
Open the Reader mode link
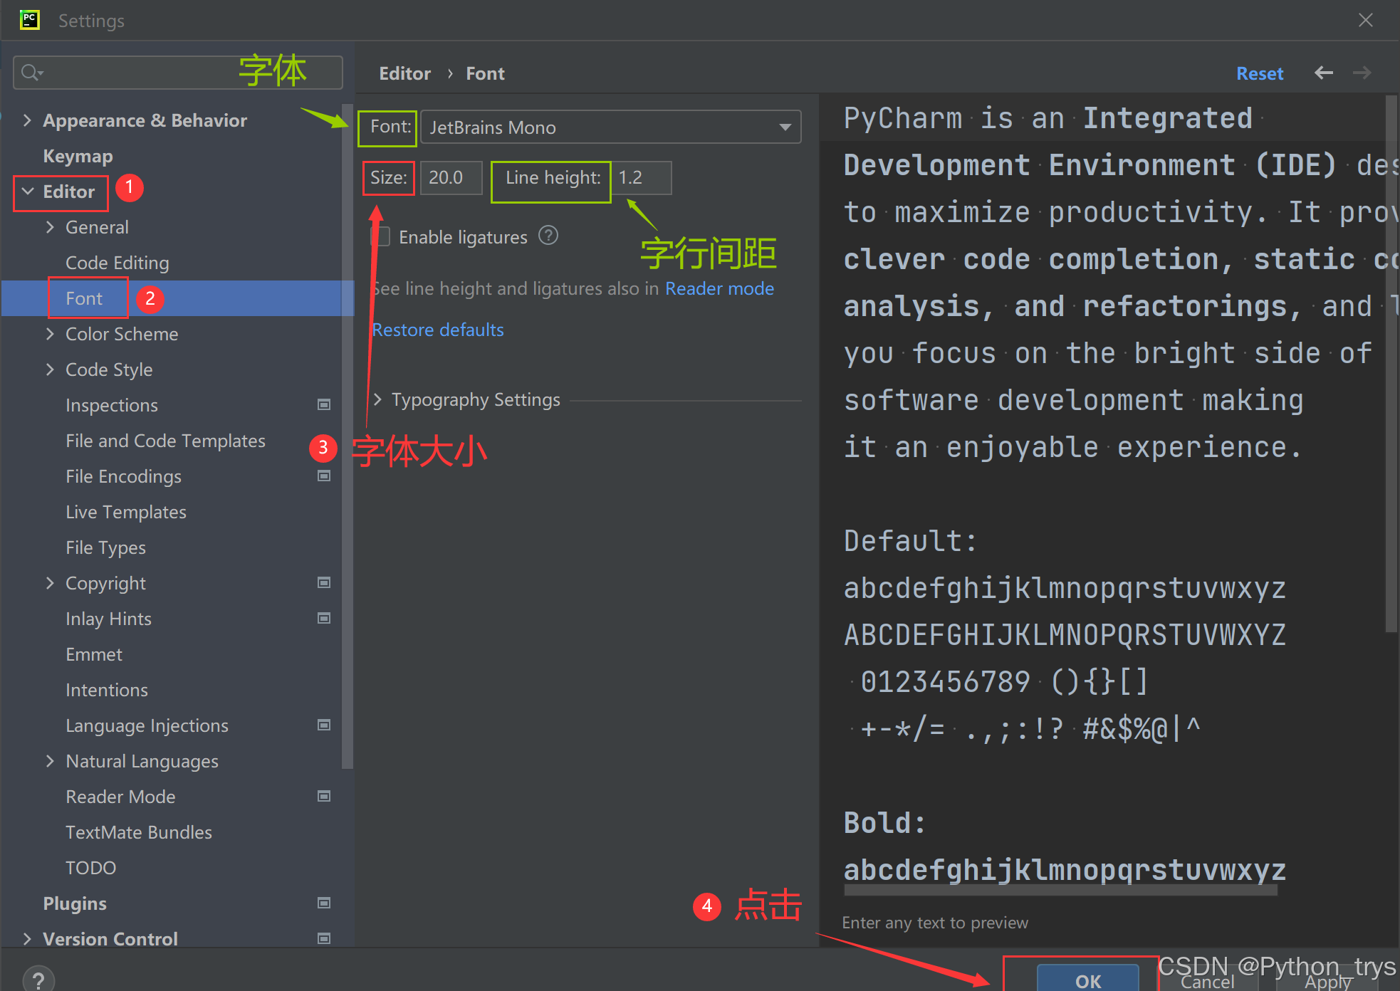(x=719, y=288)
